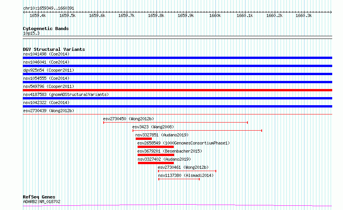Open nsv3327851 (Audano2019) variant label
The image size is (343, 210).
click(x=162, y=135)
